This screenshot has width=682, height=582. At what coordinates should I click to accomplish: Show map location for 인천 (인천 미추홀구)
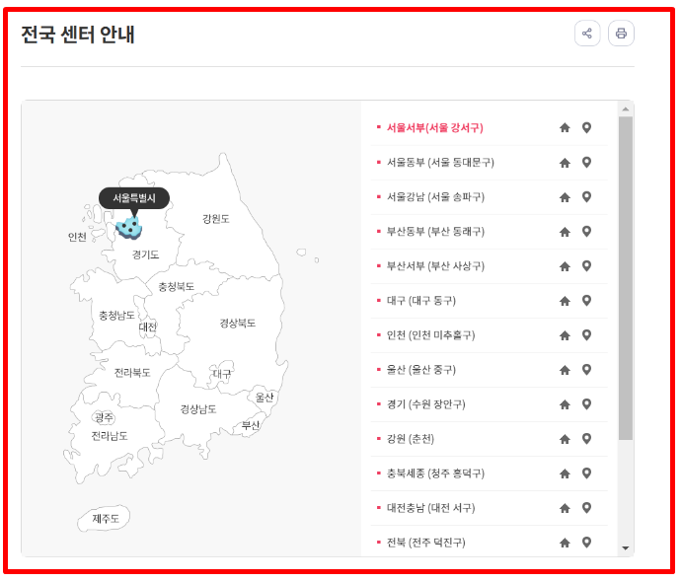pos(586,335)
